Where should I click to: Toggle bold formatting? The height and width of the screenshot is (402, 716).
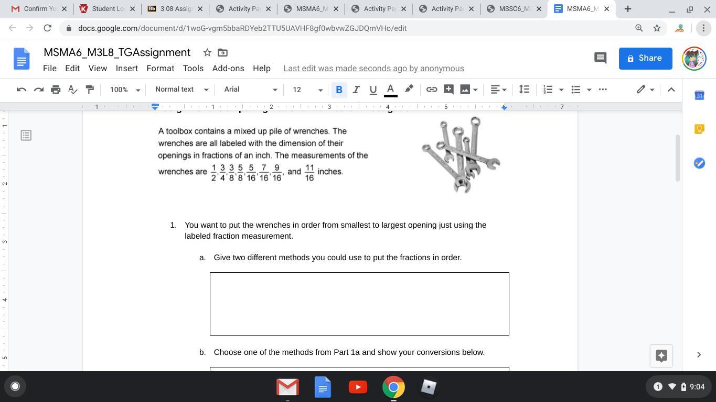[339, 90]
